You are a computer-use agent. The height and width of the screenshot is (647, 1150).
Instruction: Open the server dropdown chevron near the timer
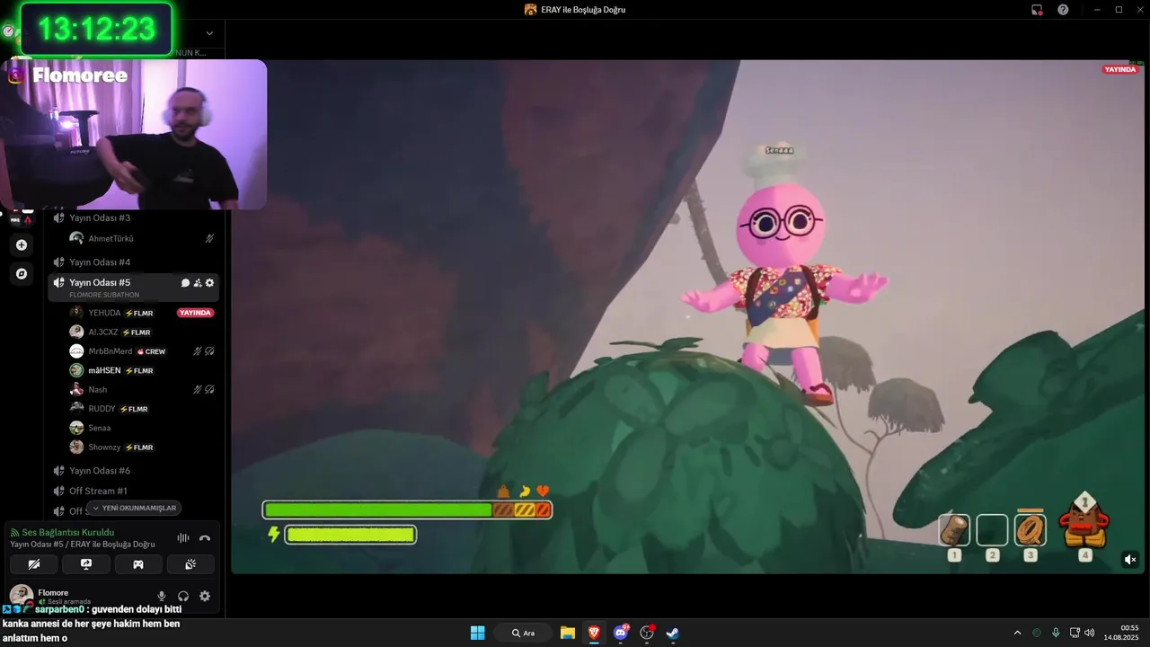[209, 33]
